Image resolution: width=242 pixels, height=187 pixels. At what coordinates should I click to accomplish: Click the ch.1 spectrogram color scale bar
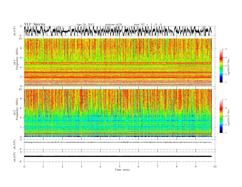coord(221,66)
